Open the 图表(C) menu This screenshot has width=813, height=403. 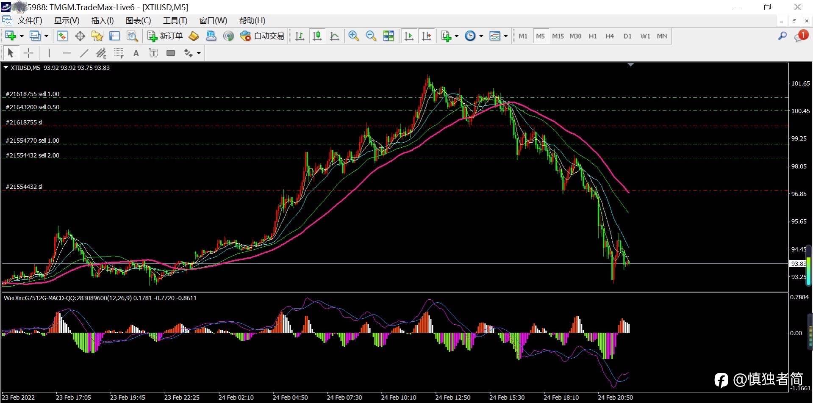[138, 21]
